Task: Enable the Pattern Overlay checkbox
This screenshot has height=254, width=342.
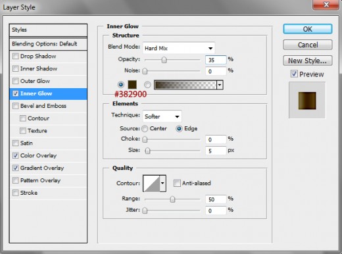Action: (x=15, y=180)
